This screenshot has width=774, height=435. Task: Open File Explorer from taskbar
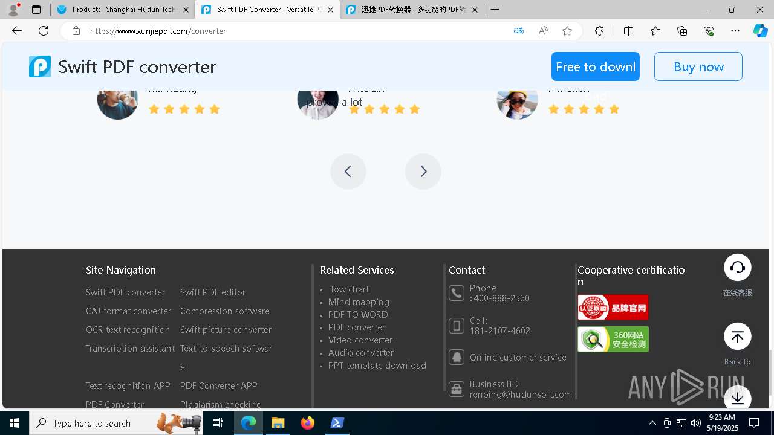pos(278,423)
